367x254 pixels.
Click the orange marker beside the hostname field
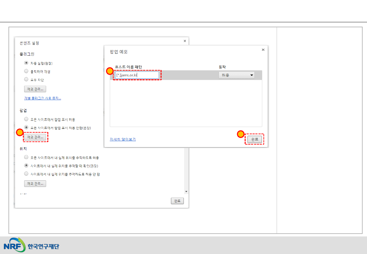pos(110,71)
